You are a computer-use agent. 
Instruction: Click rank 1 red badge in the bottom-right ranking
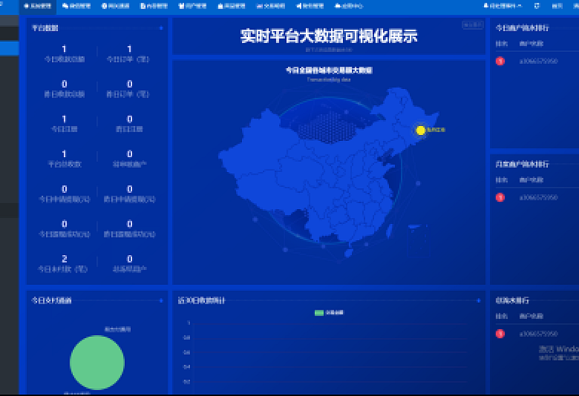pyautogui.click(x=500, y=334)
